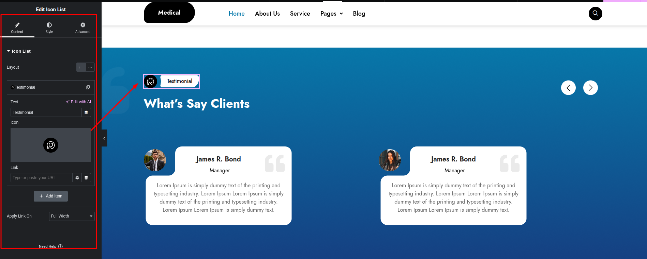Click the Link URL input field
647x259 pixels.
coord(41,178)
